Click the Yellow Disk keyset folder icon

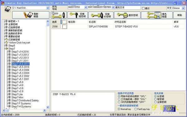click(x=7, y=42)
